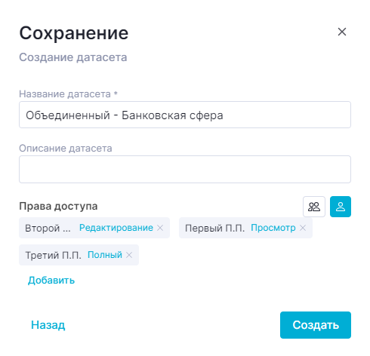Select the Третий П.П. user name
The width and height of the screenshot is (370, 356).
(x=54, y=256)
